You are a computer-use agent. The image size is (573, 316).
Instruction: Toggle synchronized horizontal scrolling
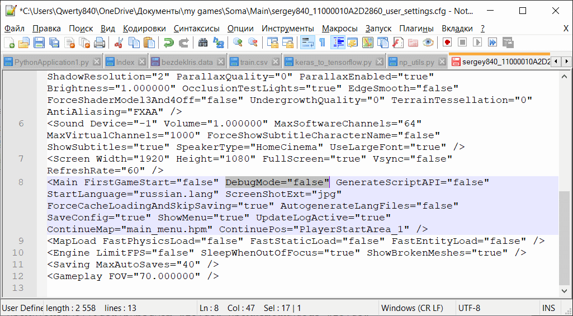(287, 43)
